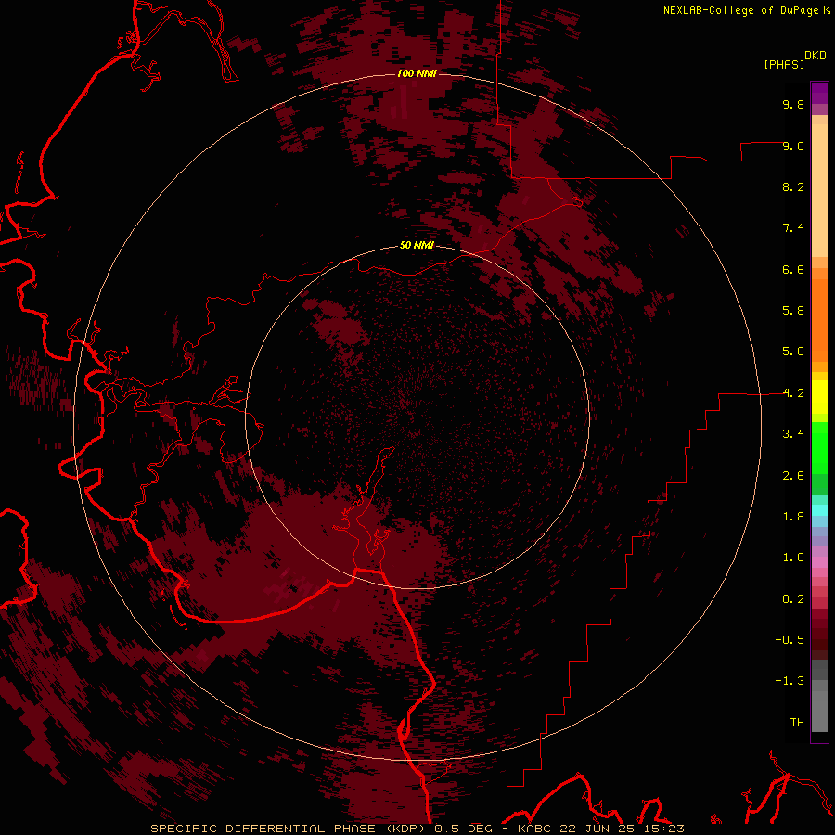Click the TH threshold legend label

pyautogui.click(x=797, y=723)
